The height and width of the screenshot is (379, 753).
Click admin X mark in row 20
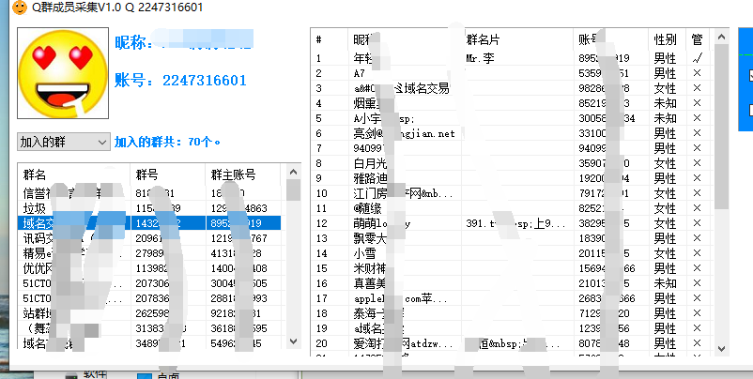[x=698, y=343]
